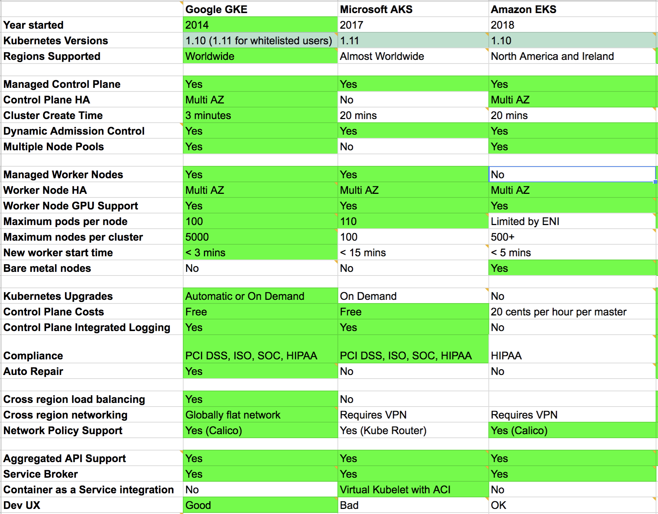Click the '1.10 (1.11 for whitelisted users)' cell
The height and width of the screenshot is (514, 658).
[260, 40]
